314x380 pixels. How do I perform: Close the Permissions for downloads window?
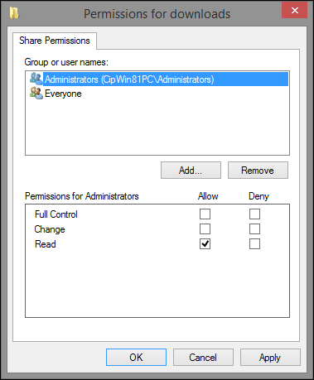point(295,11)
